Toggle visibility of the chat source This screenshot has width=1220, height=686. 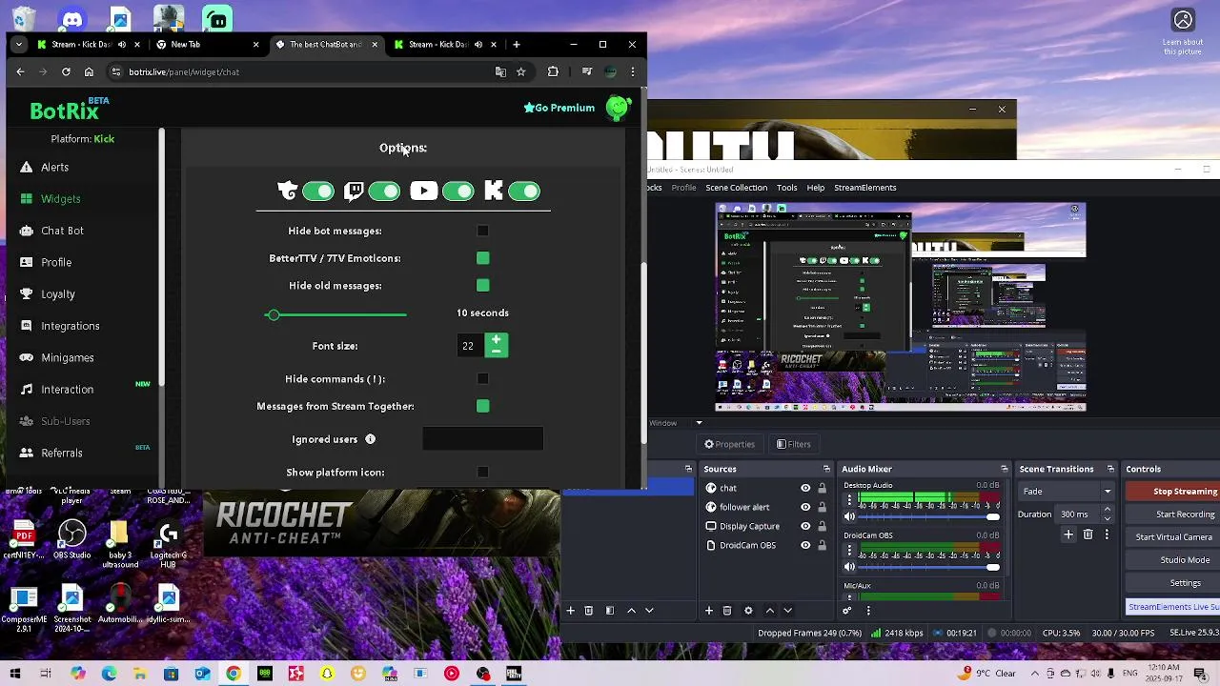tap(805, 488)
